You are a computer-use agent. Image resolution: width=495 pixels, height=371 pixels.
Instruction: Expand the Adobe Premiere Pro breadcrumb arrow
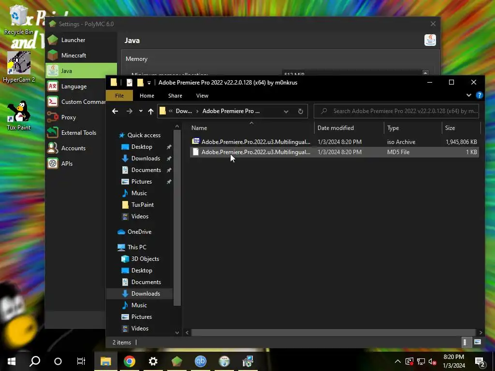point(197,111)
